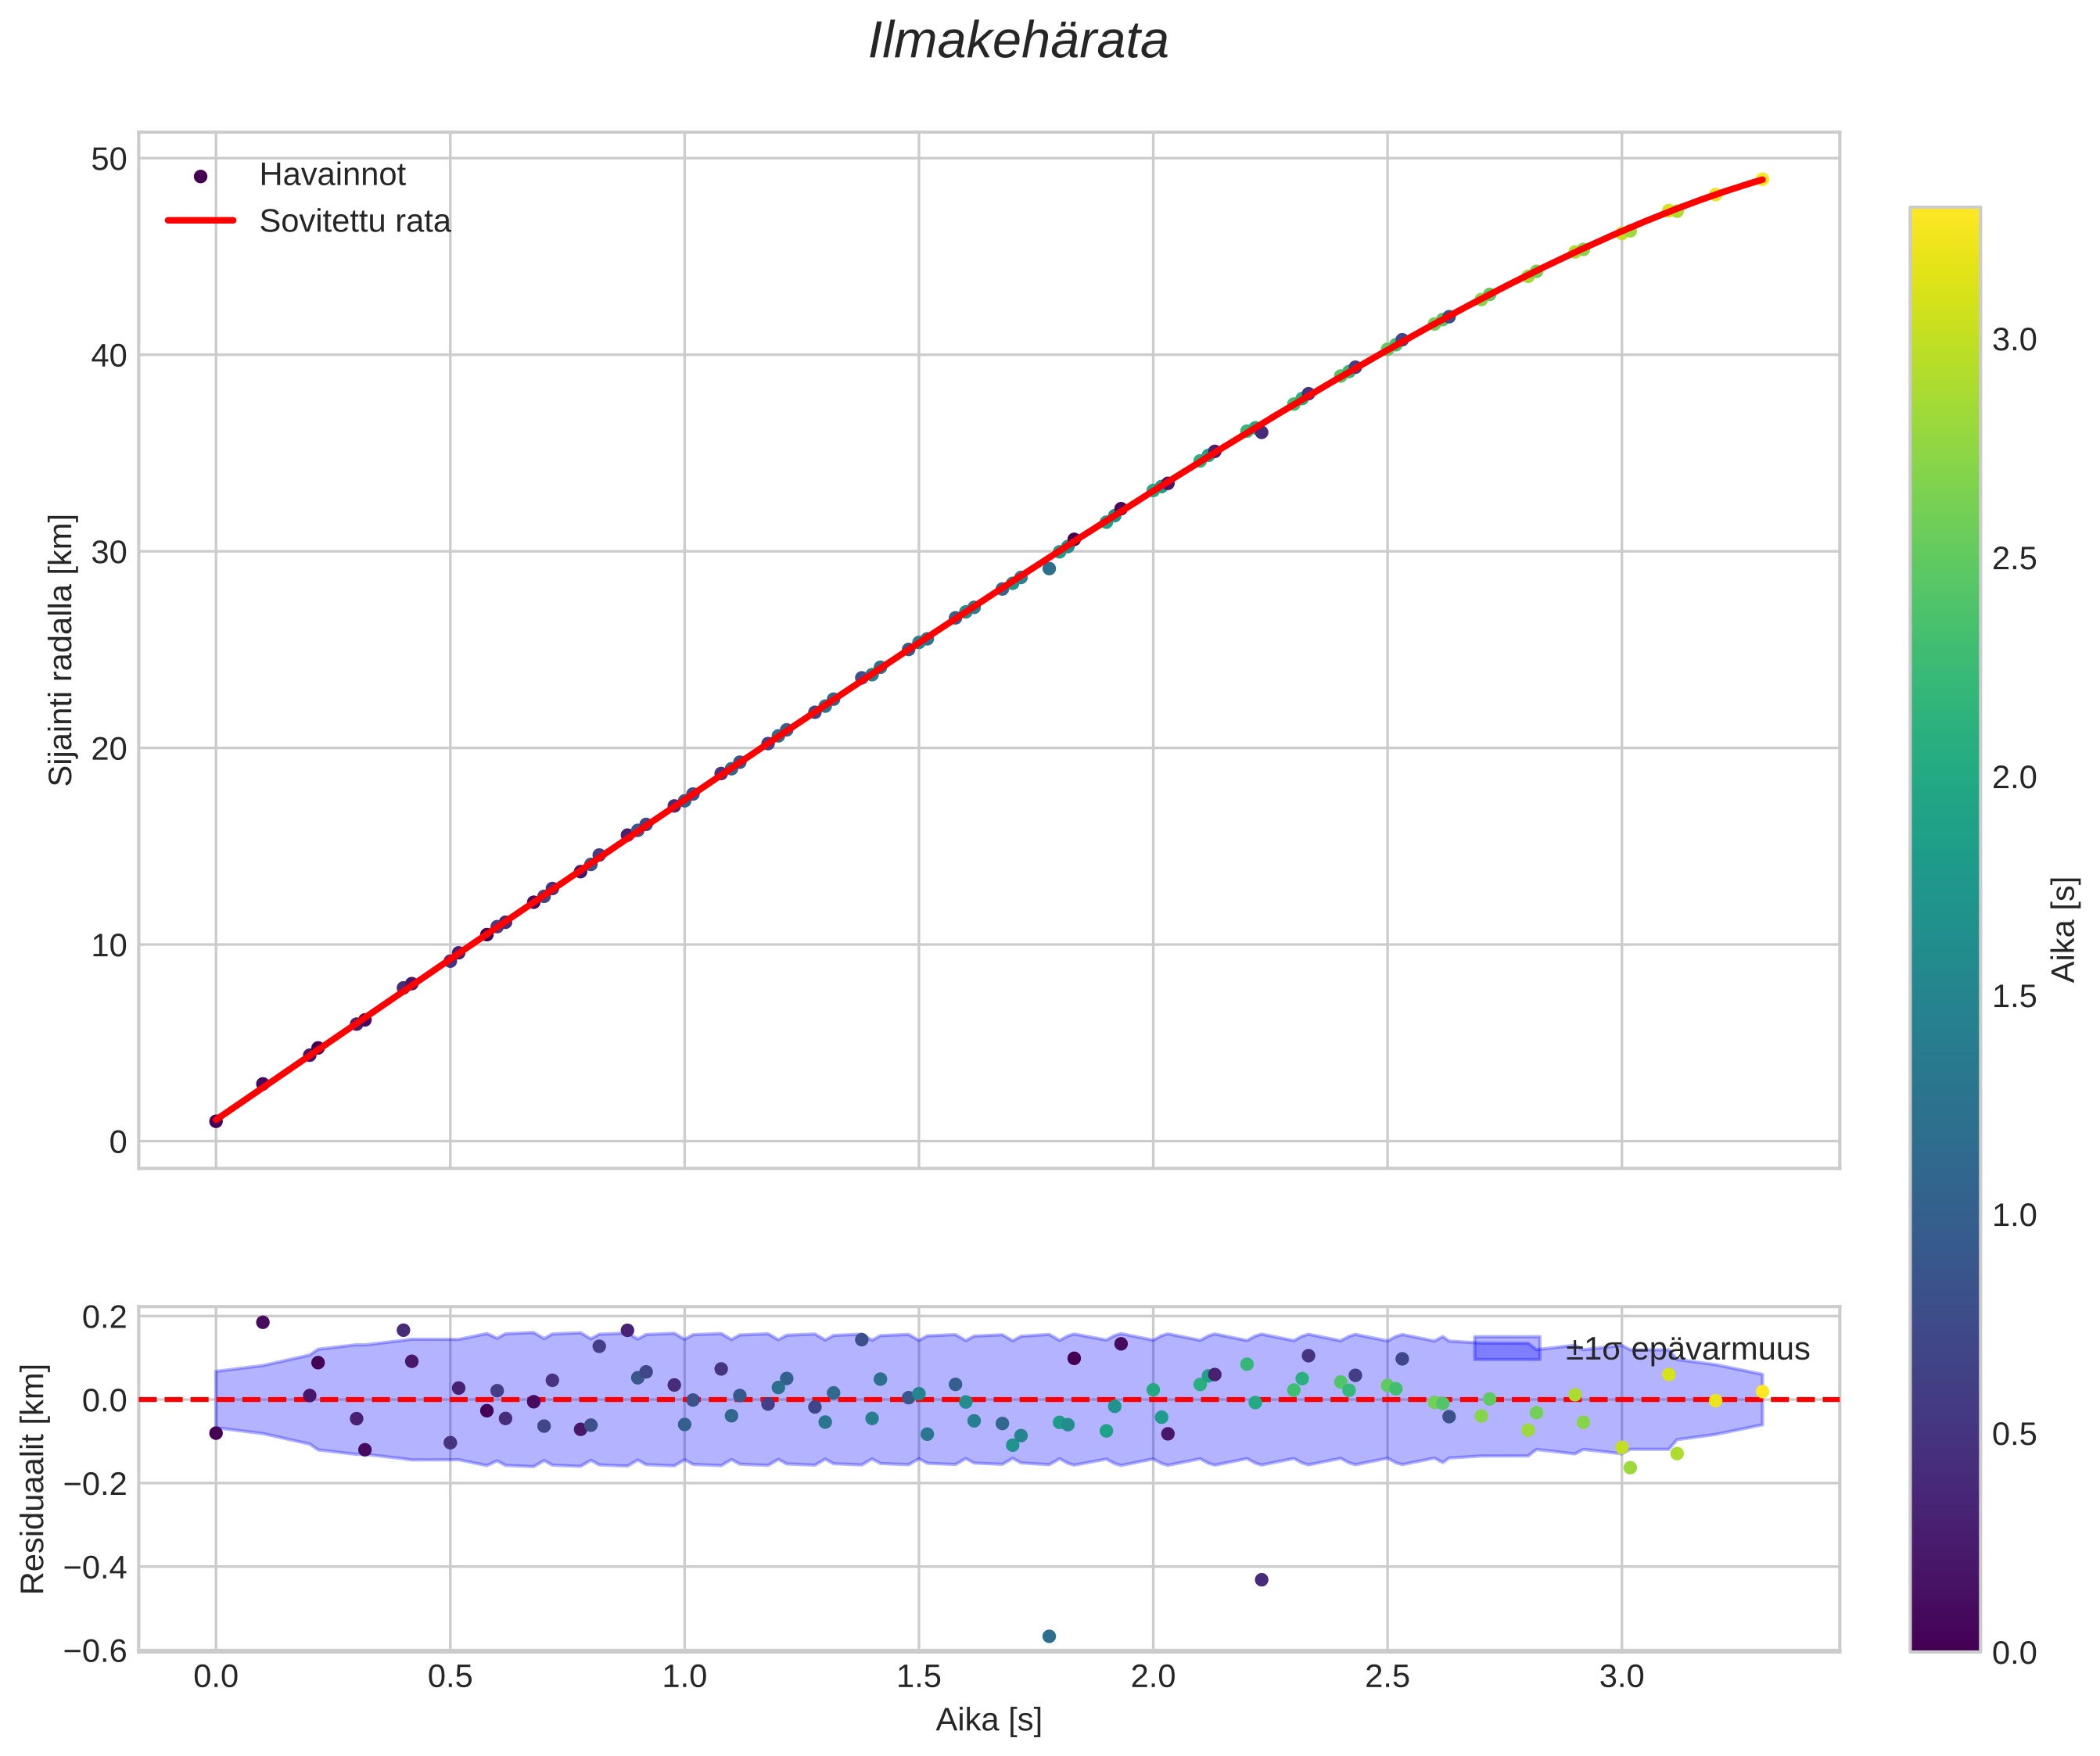The height and width of the screenshot is (1756, 2100).
Task: Click the yellow top of the colorbar
Action: [1944, 220]
